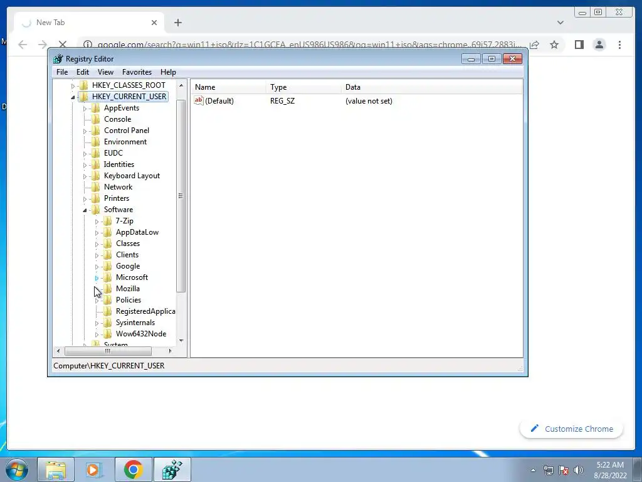Viewport: 642px width, 482px height.
Task: Open the Chrome profile avatar
Action: click(599, 45)
